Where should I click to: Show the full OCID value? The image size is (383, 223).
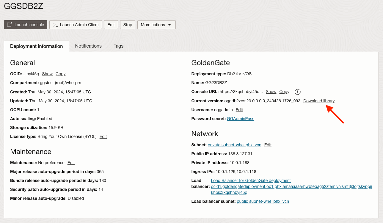47,74
